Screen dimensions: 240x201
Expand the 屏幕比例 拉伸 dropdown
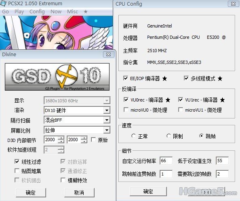pyautogui.click(x=107, y=130)
